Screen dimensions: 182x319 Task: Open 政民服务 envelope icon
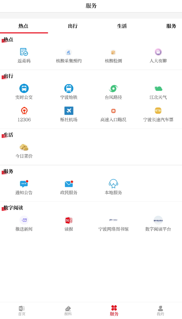[69, 184]
